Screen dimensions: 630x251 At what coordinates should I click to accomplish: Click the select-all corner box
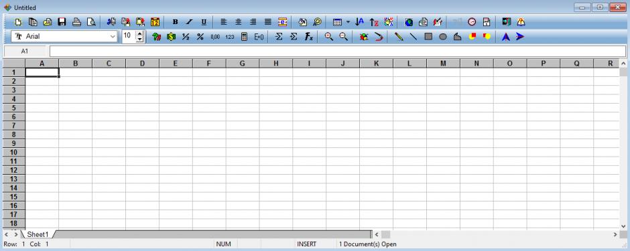[14, 64]
